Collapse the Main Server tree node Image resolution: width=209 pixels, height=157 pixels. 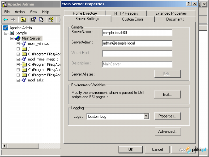coord(12,38)
